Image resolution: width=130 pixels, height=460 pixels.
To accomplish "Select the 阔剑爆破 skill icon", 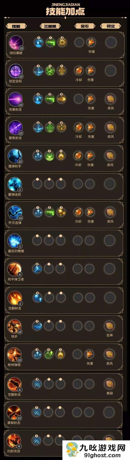I will tap(16, 43).
